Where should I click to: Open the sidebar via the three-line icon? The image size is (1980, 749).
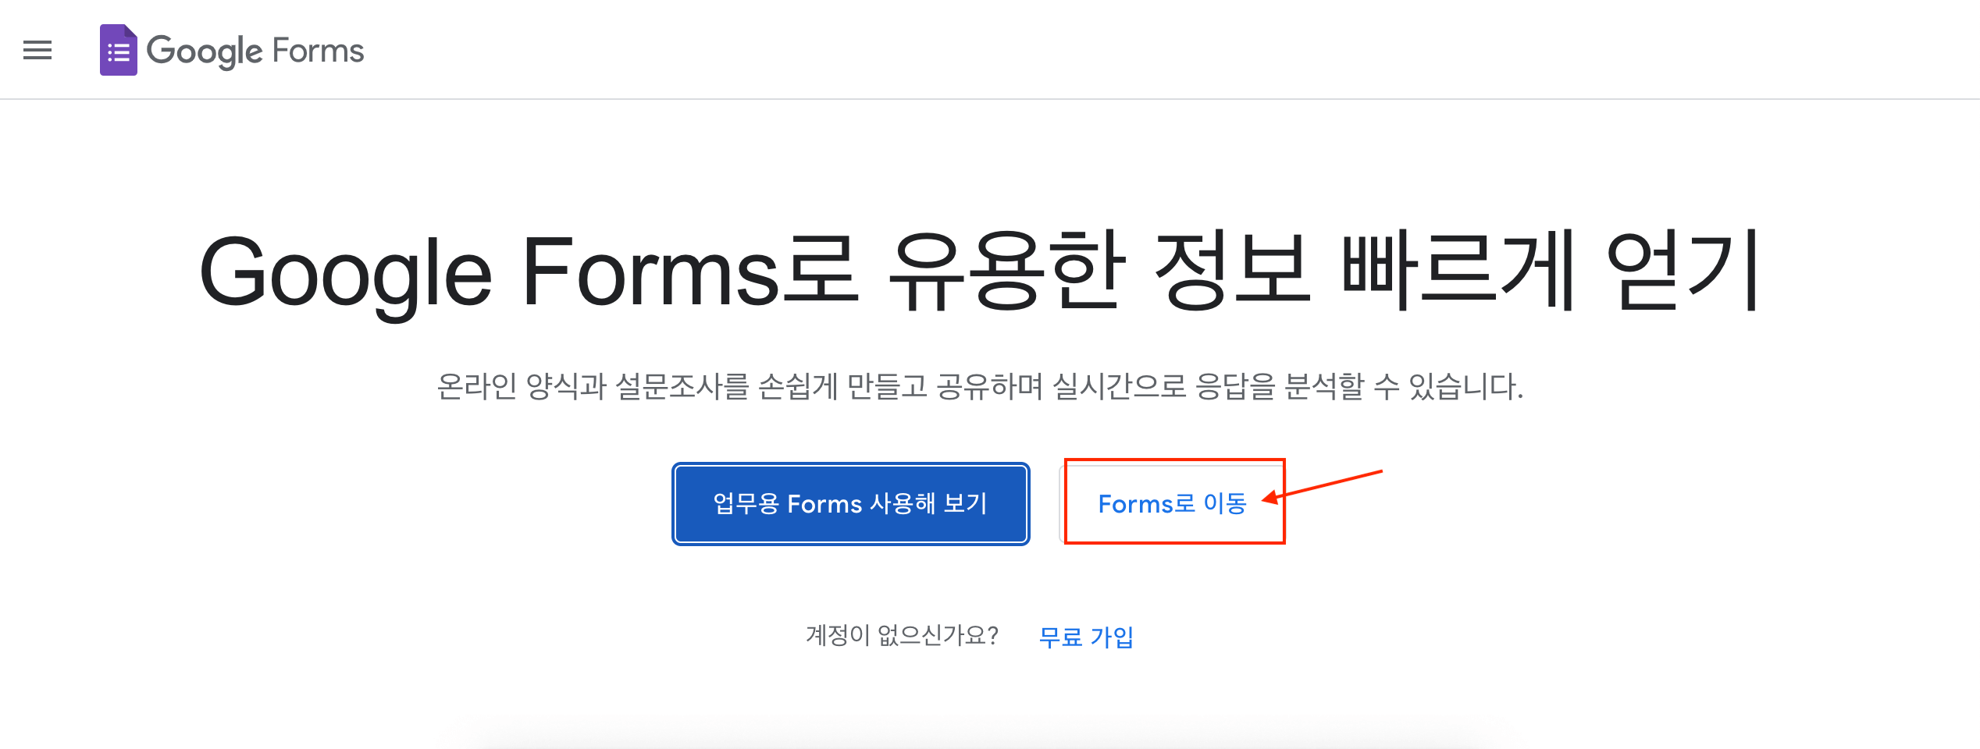(x=37, y=50)
